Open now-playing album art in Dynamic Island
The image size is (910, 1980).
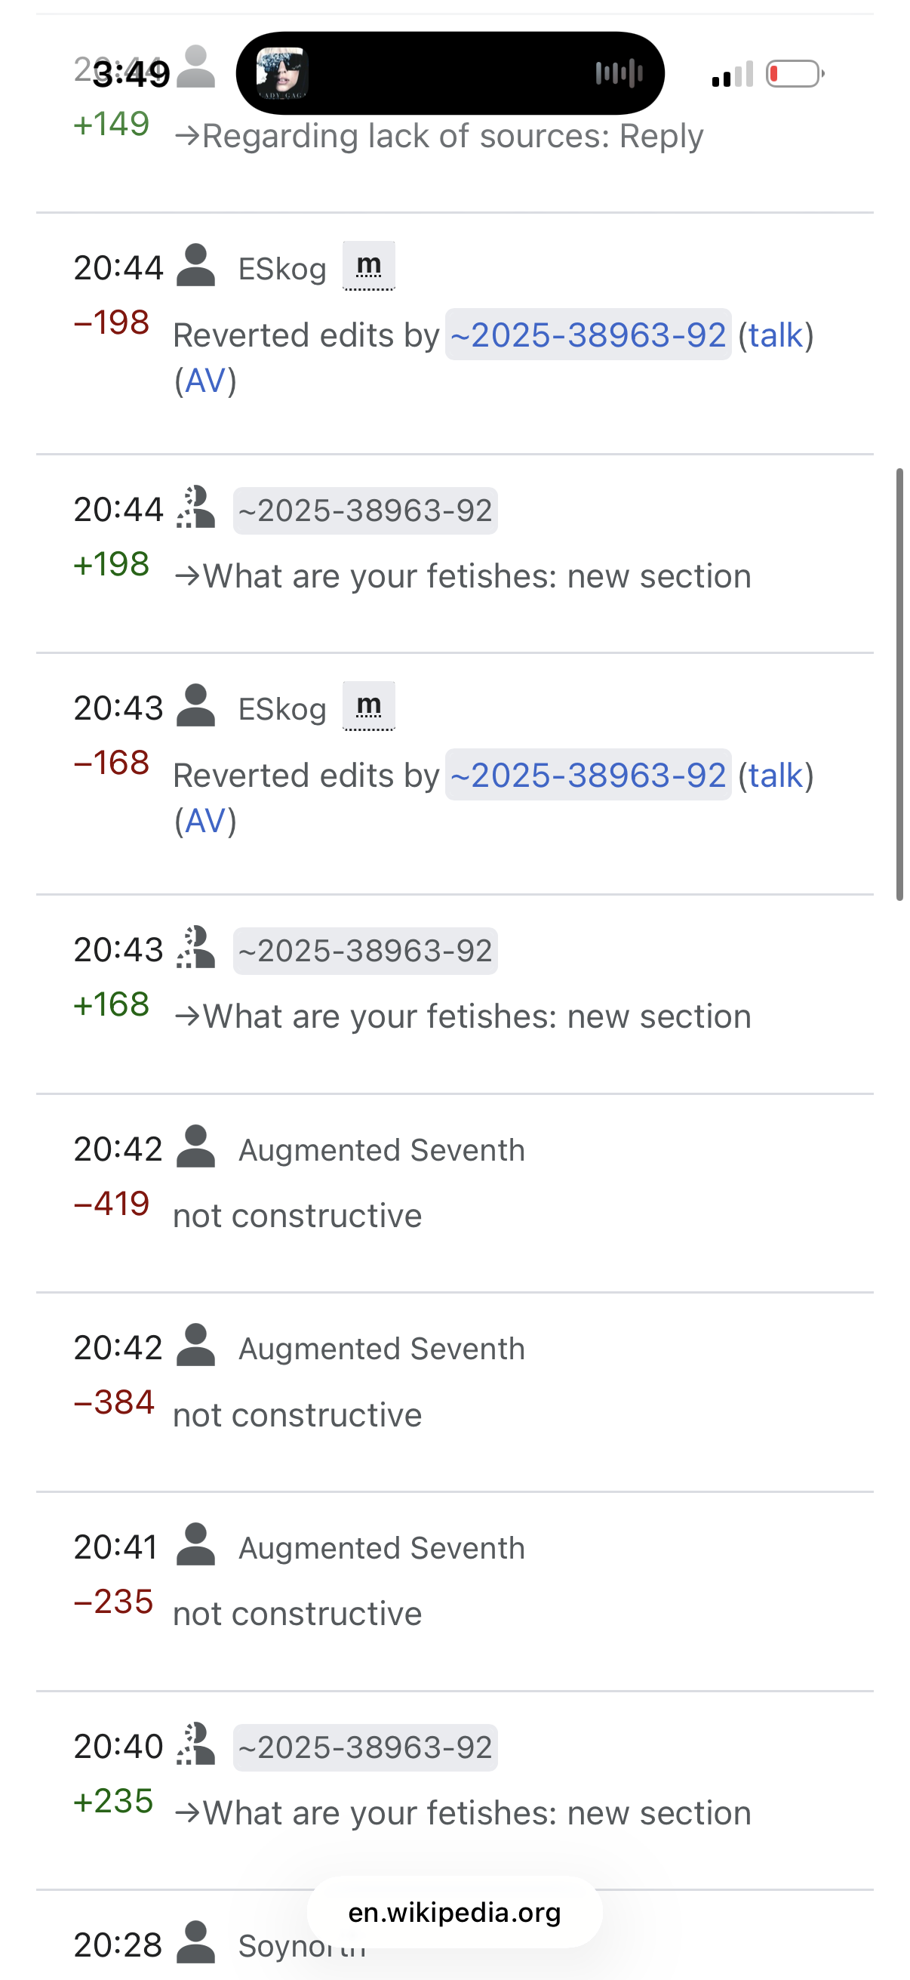282,74
